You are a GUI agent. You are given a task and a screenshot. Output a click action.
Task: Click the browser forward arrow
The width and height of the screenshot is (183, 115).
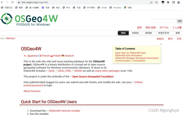[7, 2]
